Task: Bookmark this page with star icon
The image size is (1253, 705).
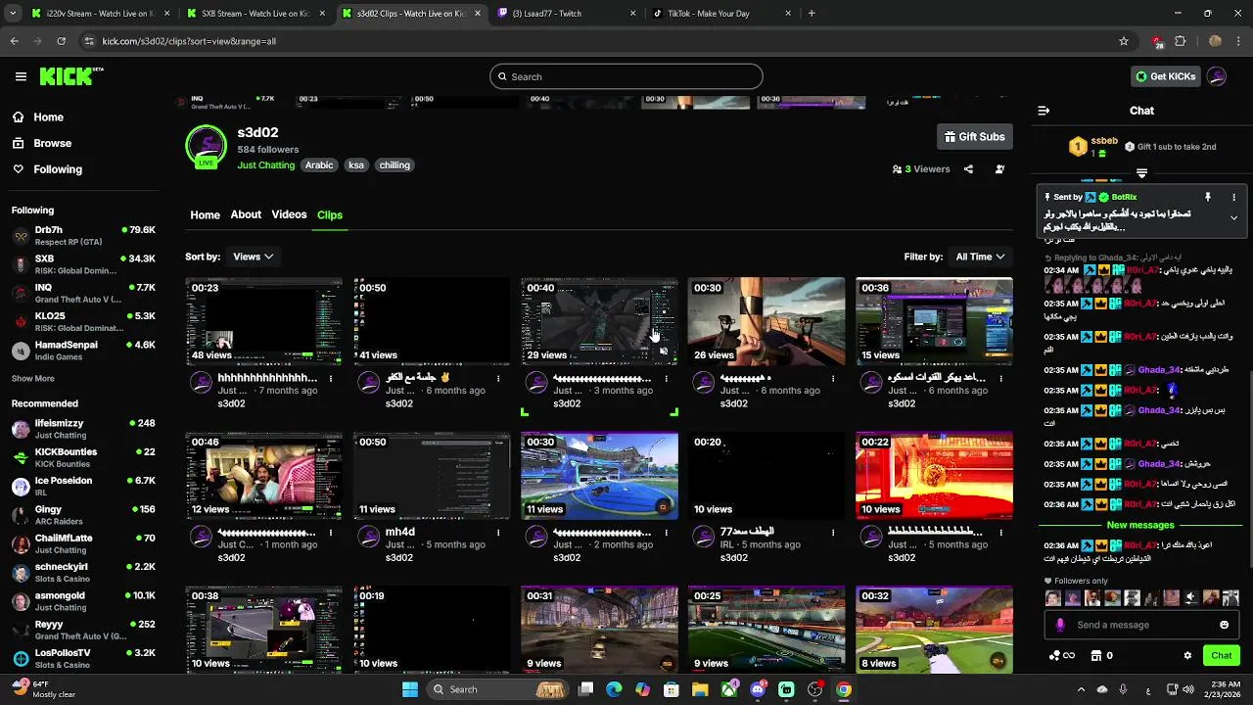Action: point(1124,41)
